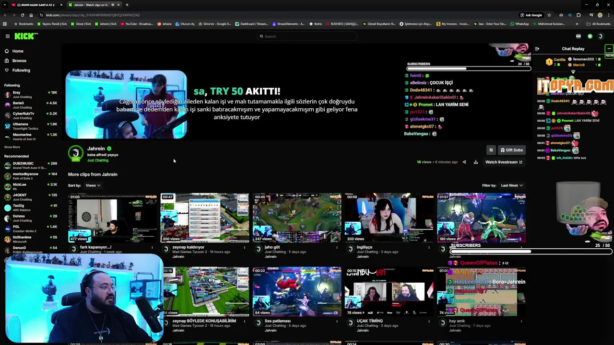Open Following in sidebar
The image size is (614, 345).
(x=17, y=70)
